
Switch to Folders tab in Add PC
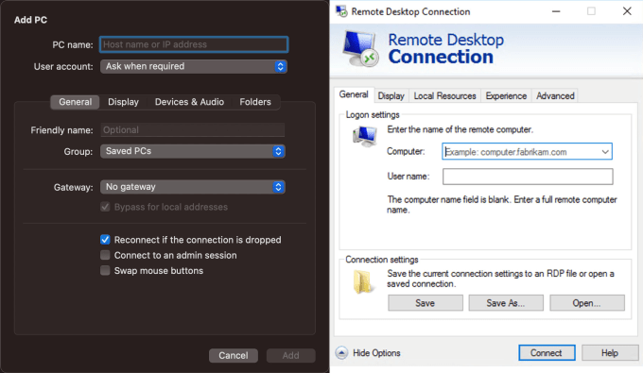[x=255, y=102]
